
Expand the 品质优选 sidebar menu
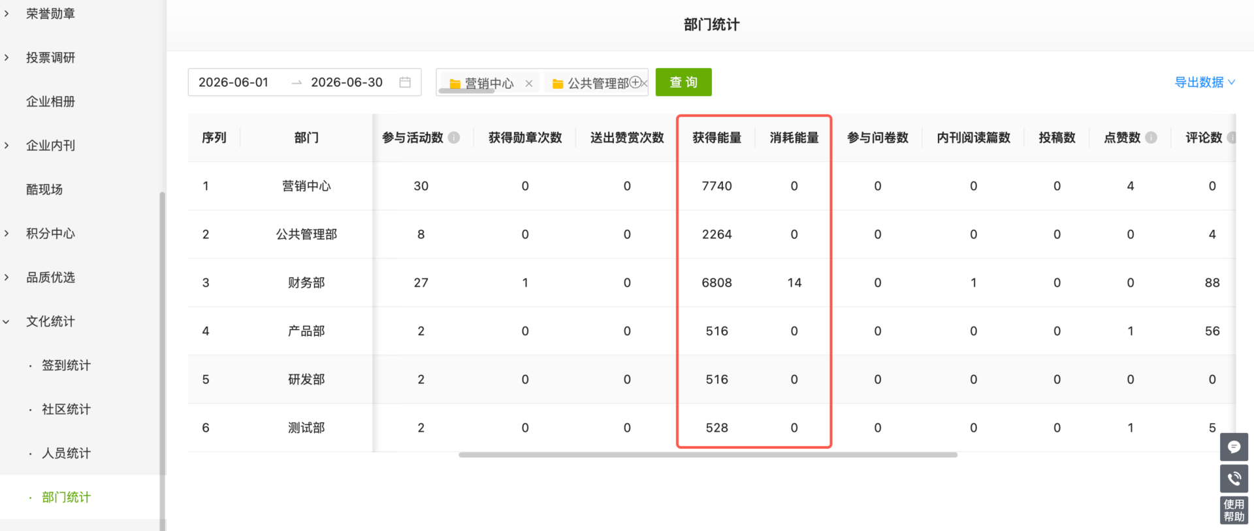[50, 277]
